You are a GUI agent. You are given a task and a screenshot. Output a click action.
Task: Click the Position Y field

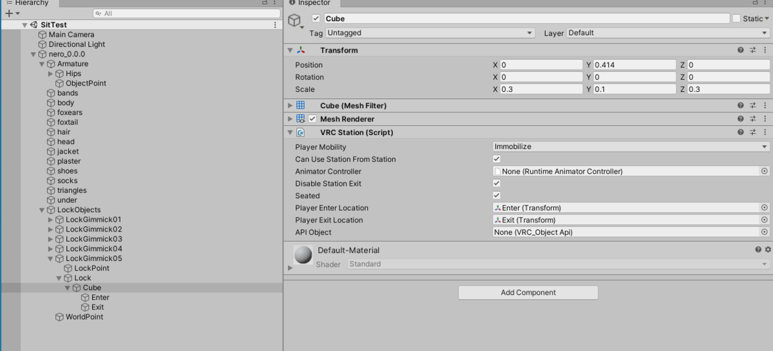[635, 65]
